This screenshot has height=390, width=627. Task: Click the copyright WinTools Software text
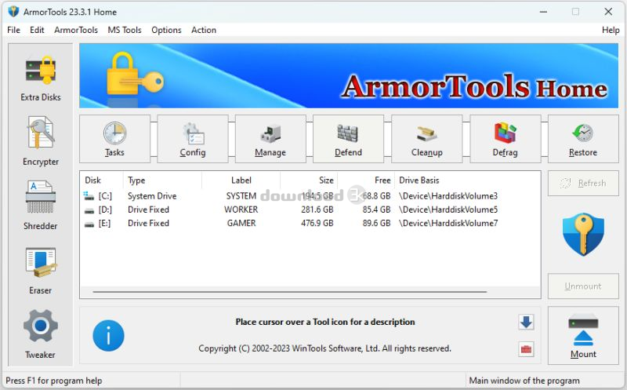pyautogui.click(x=324, y=348)
